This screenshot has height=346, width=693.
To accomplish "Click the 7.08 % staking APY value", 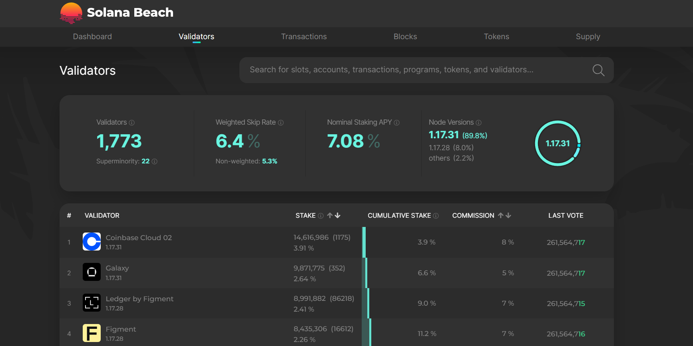I will pyautogui.click(x=353, y=141).
